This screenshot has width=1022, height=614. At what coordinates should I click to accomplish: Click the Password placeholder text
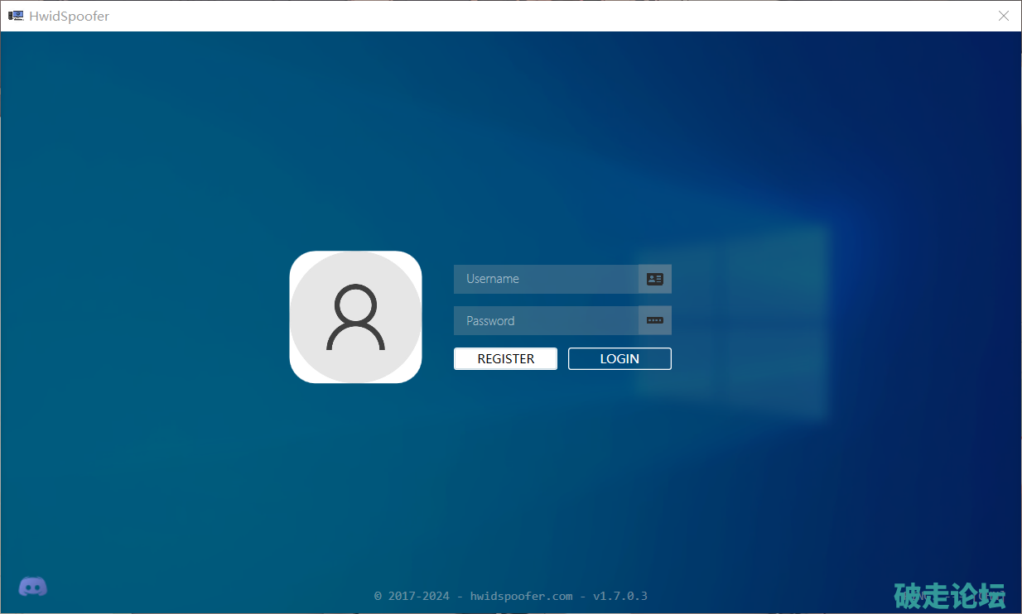coord(490,320)
